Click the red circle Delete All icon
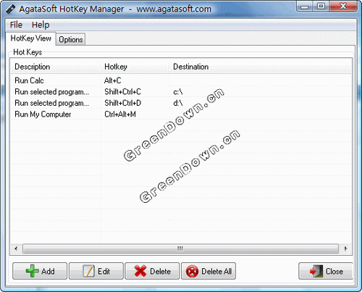 [192, 271]
